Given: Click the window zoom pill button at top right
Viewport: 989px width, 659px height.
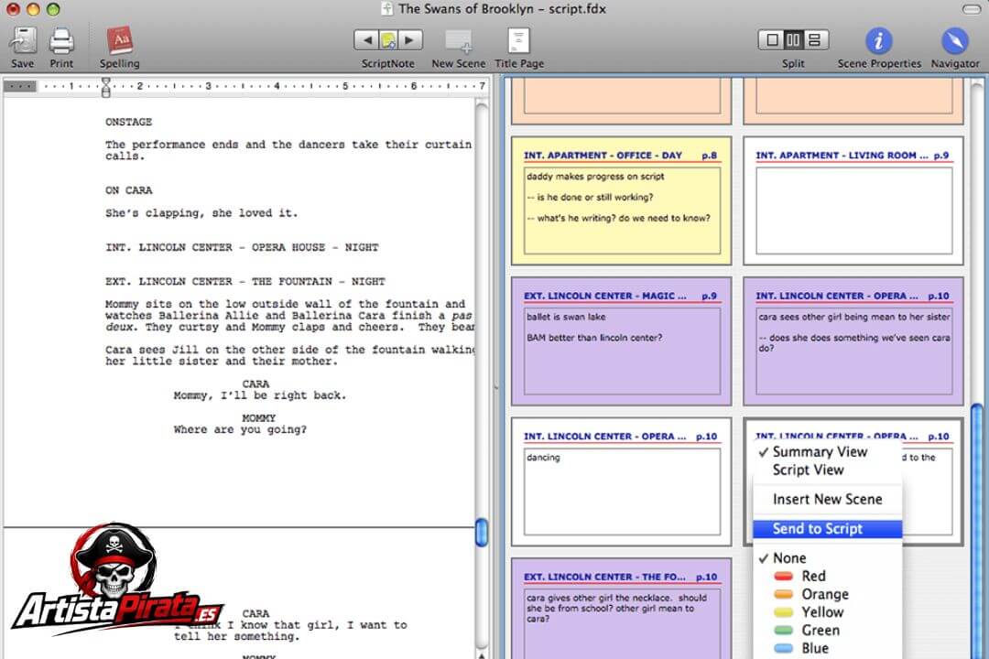Looking at the screenshot, I should tap(972, 9).
